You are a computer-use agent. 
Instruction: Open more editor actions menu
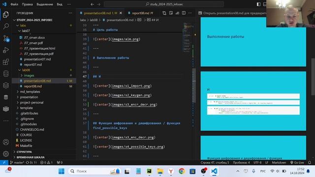click(x=190, y=13)
